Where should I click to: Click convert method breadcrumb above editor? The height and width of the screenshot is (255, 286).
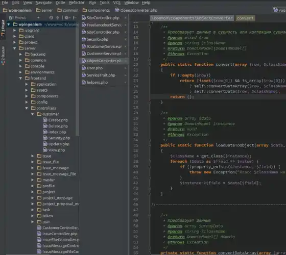click(245, 18)
